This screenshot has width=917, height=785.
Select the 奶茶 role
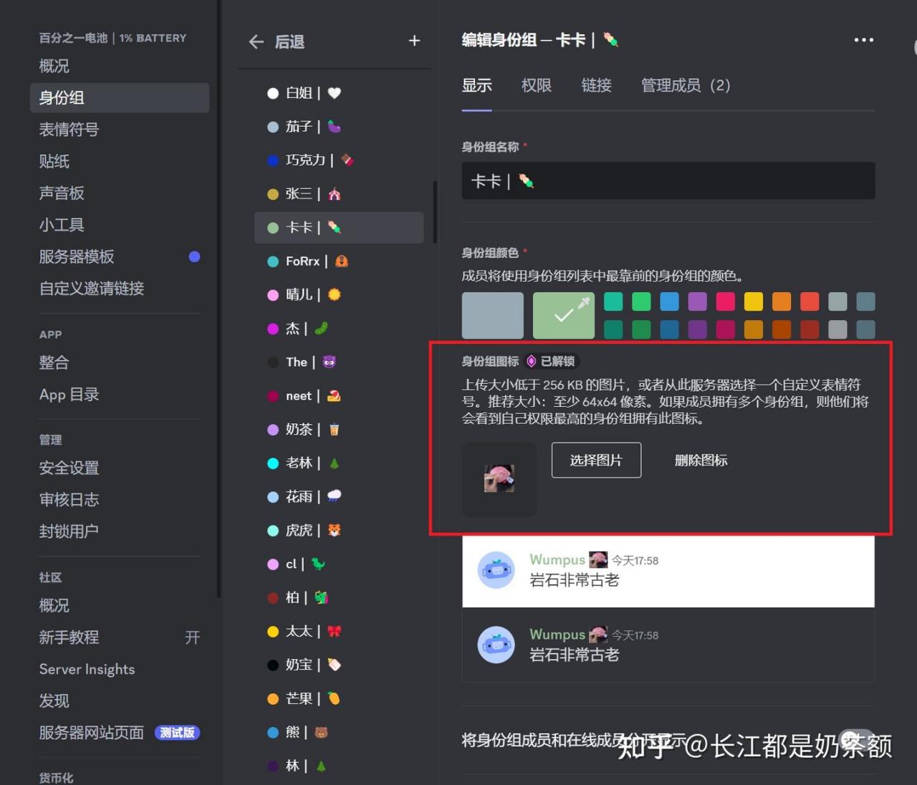tap(339, 429)
